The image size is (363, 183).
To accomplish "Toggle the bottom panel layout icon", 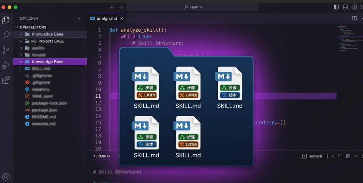I will click(x=345, y=7).
